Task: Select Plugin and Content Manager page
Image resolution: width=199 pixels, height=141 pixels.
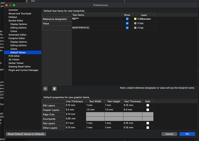Action: pyautogui.click(x=23, y=70)
